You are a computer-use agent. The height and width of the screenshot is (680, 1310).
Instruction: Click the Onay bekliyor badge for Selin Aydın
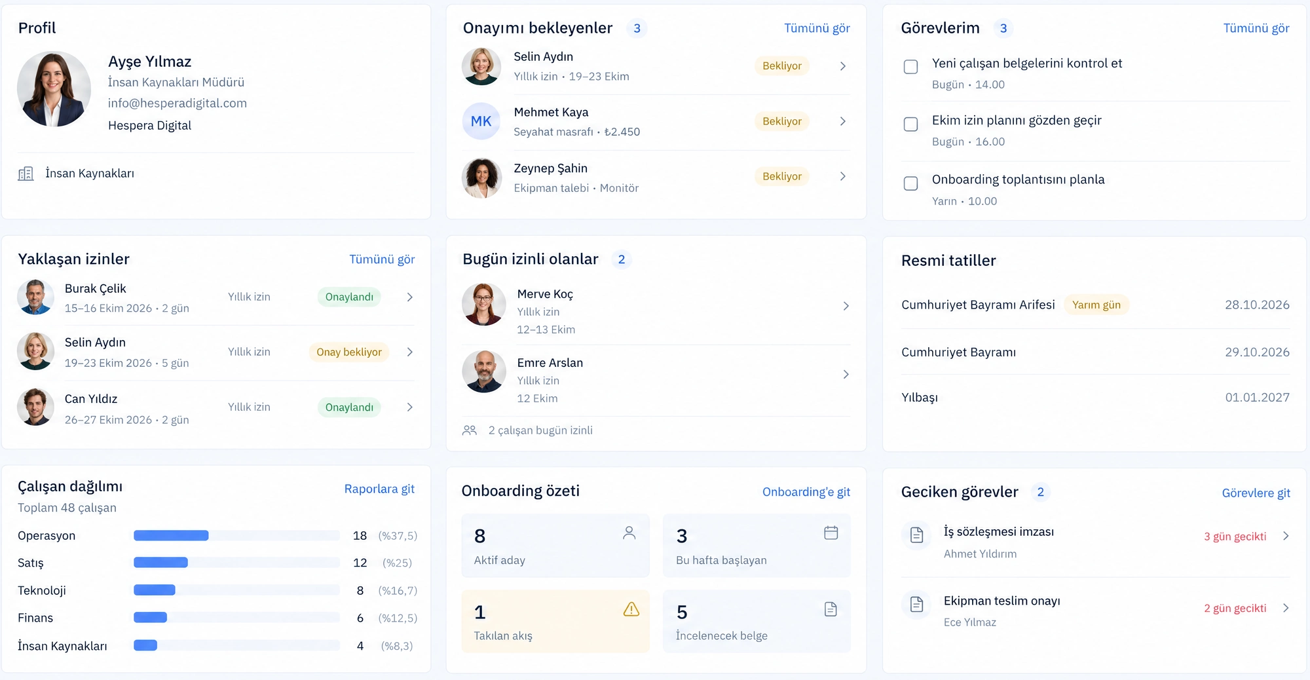349,352
